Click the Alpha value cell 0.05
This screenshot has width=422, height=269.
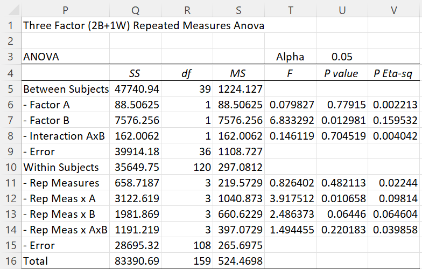(342, 57)
